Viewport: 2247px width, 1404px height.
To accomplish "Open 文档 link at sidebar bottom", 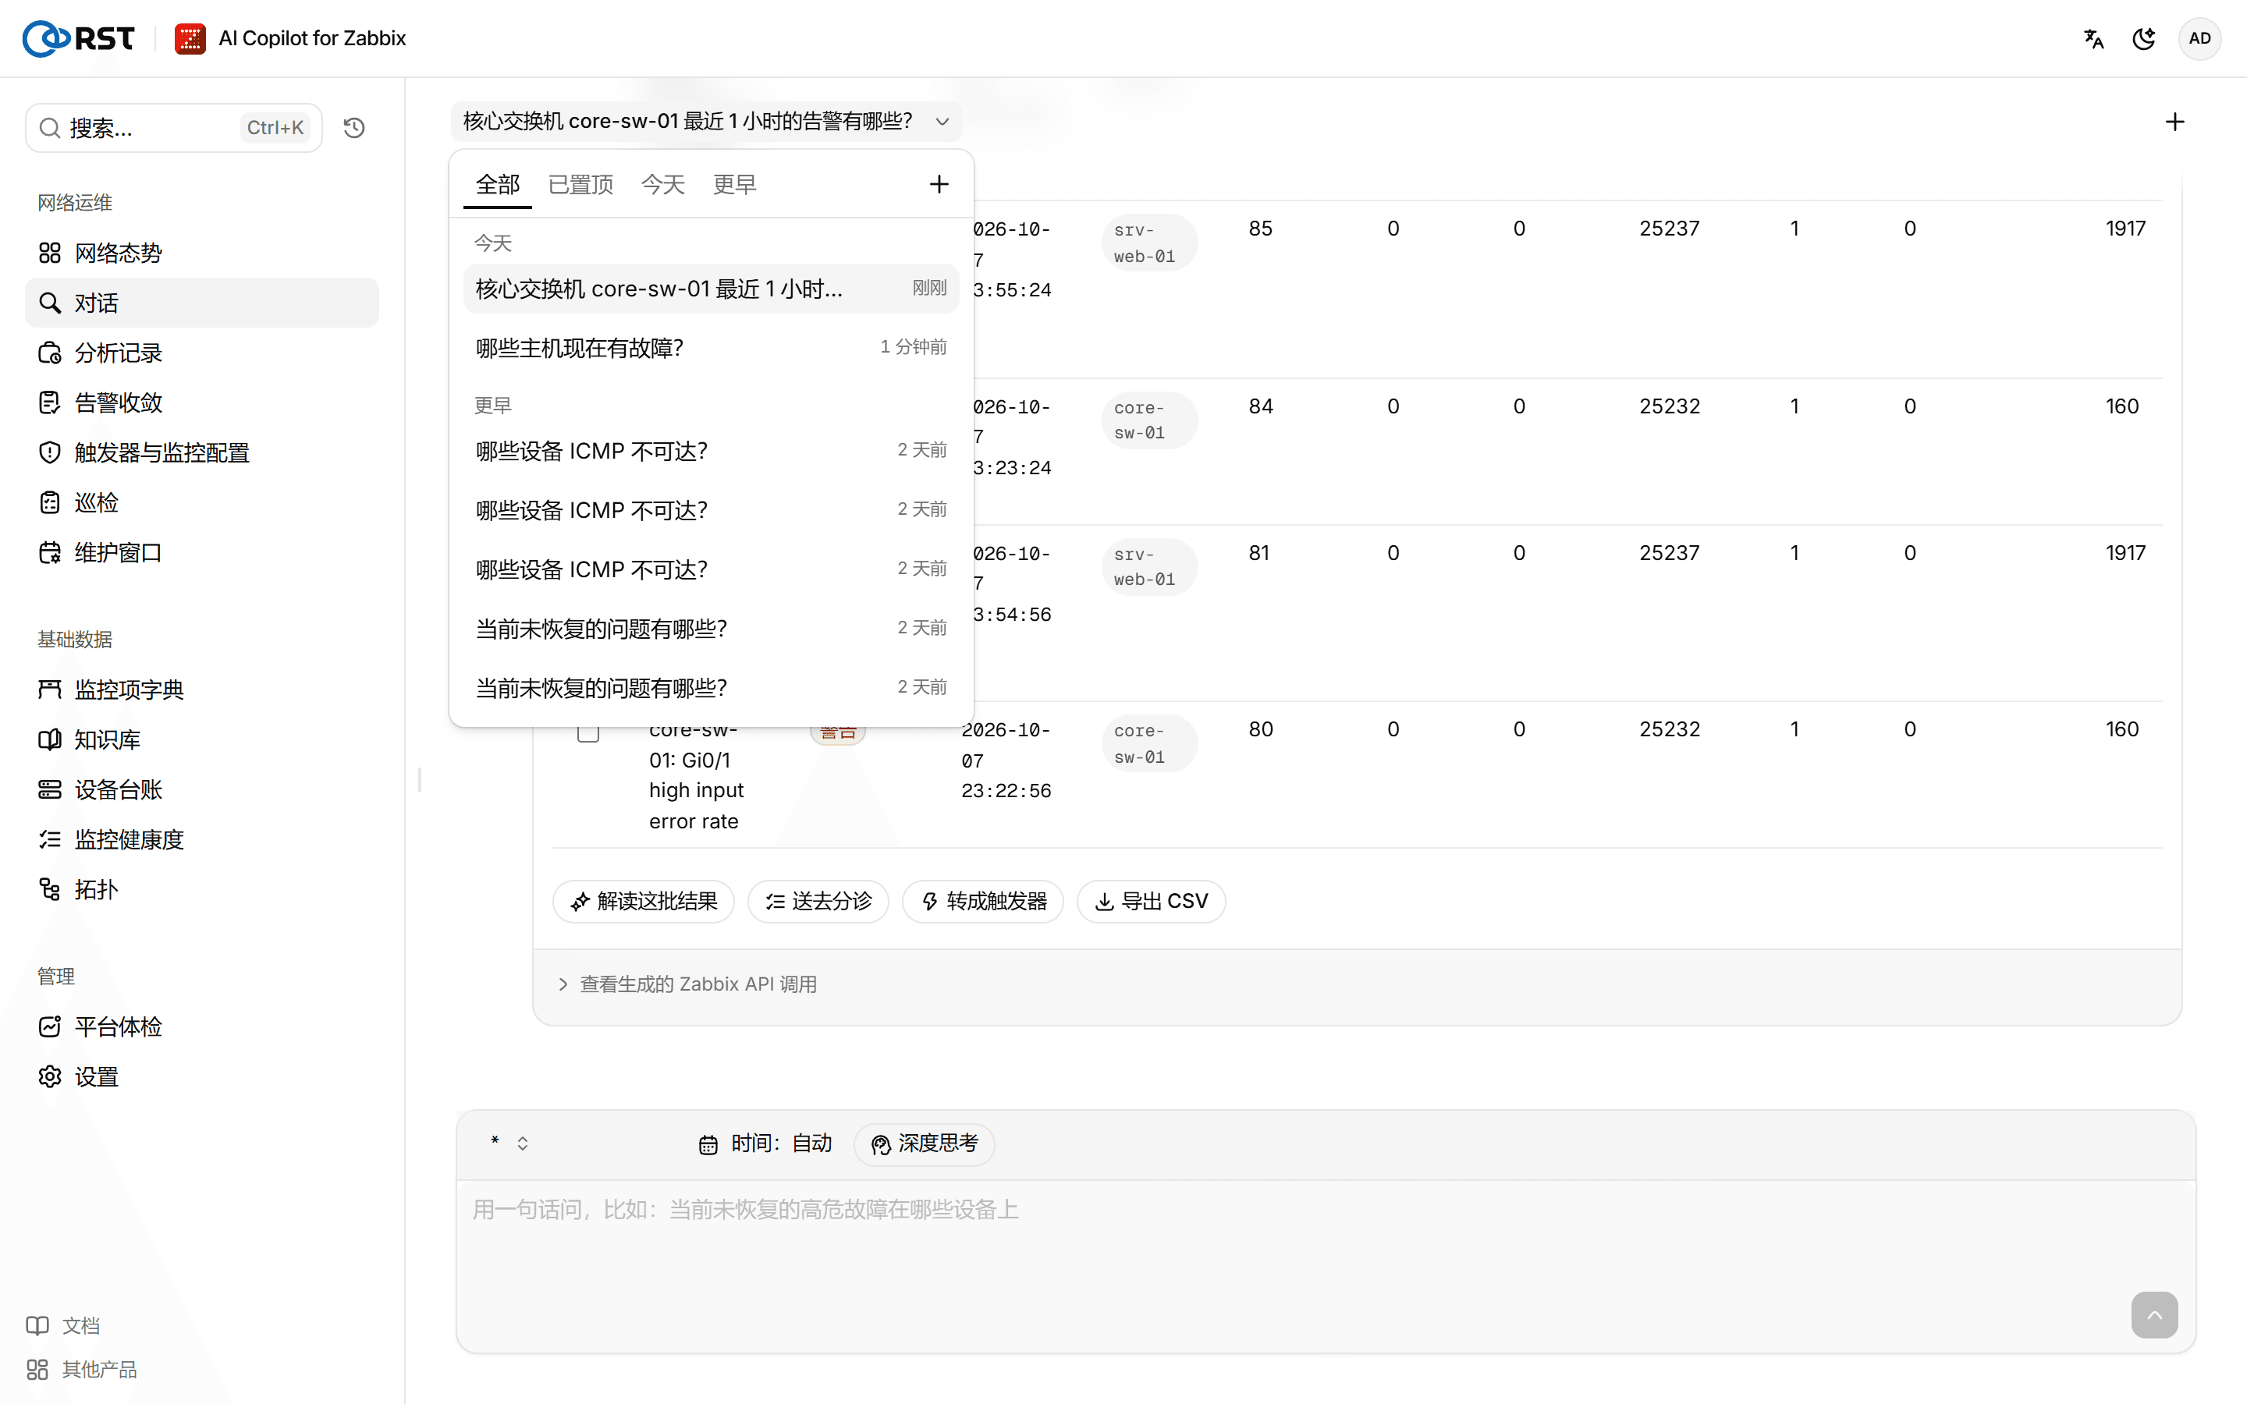I will pos(63,1325).
